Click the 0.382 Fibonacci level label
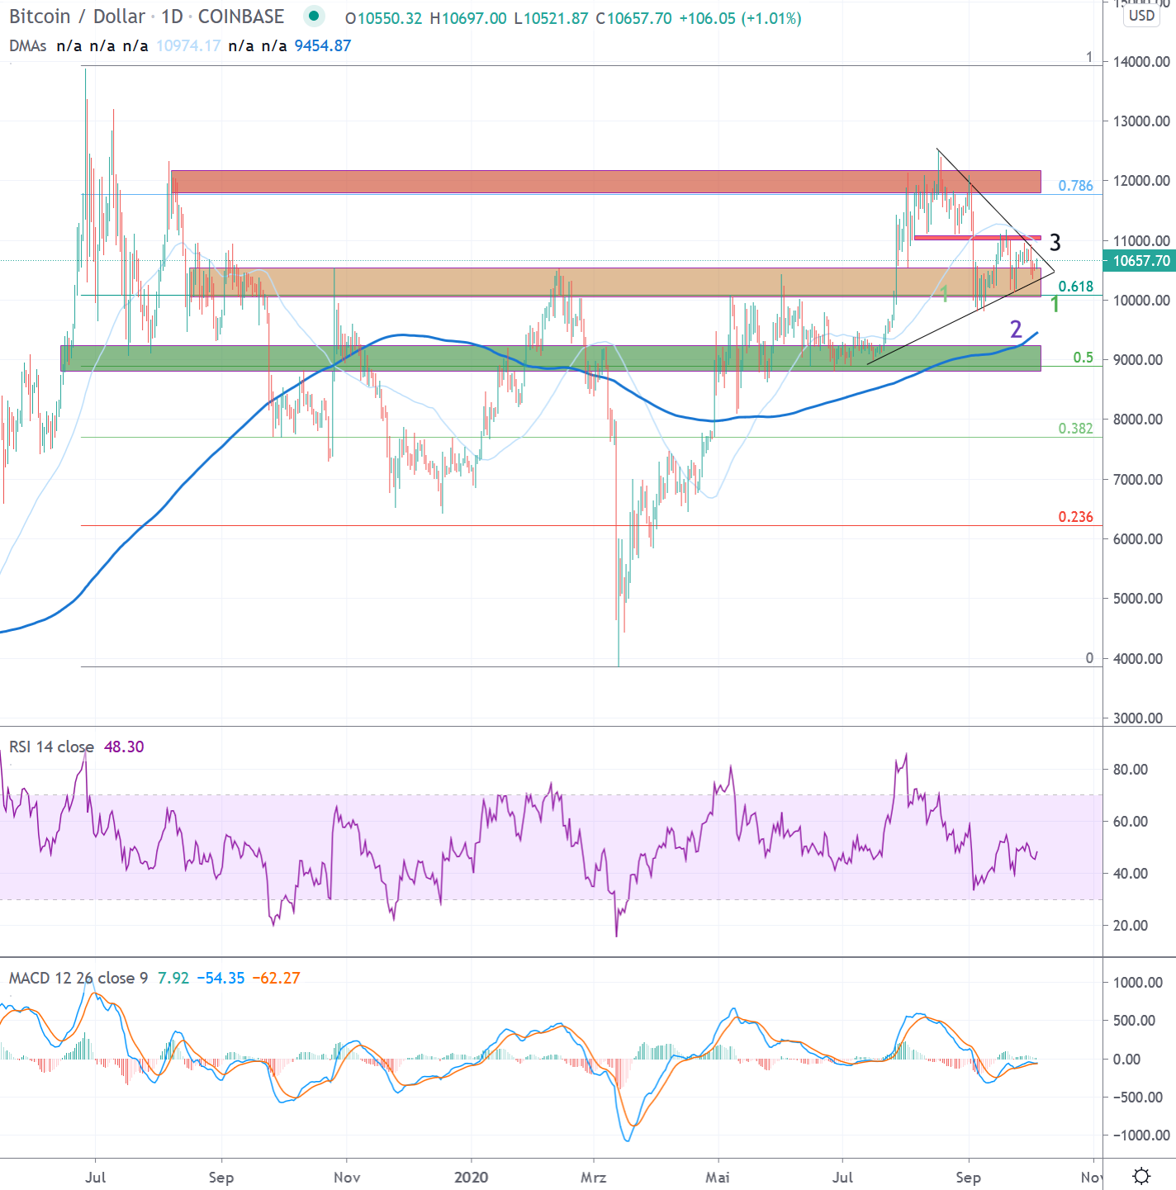The width and height of the screenshot is (1176, 1190). coord(1075,429)
